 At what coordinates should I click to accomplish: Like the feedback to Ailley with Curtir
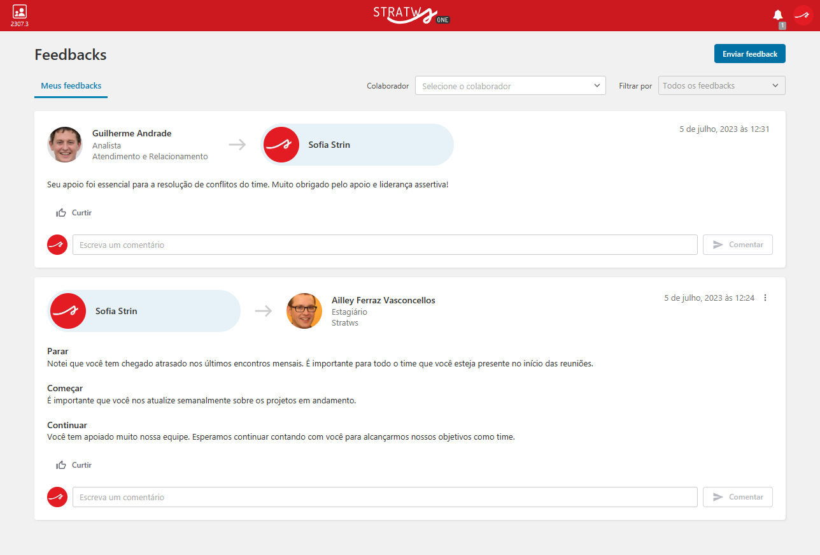click(x=74, y=465)
